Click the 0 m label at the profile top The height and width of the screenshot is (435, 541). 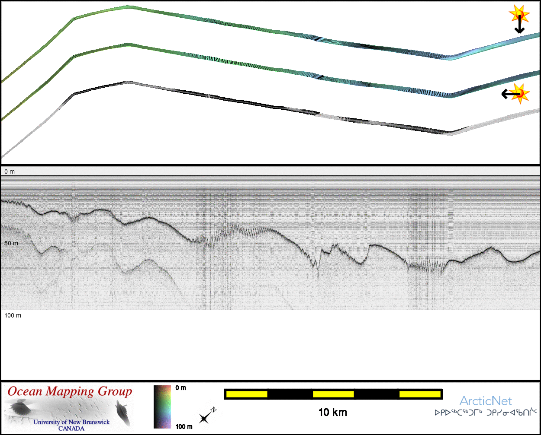point(10,172)
